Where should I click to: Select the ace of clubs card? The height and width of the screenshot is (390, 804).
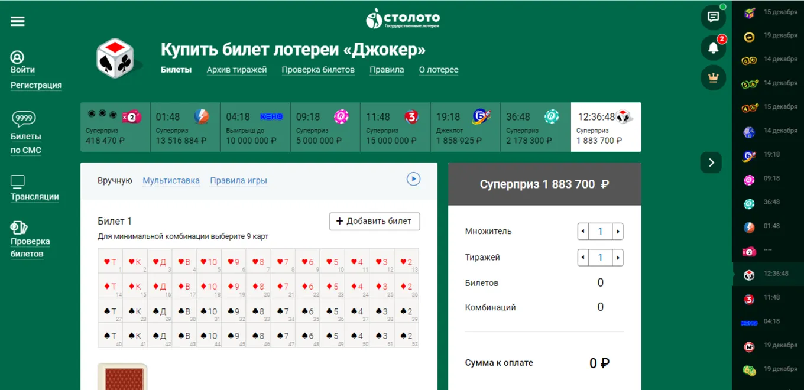coord(111,311)
